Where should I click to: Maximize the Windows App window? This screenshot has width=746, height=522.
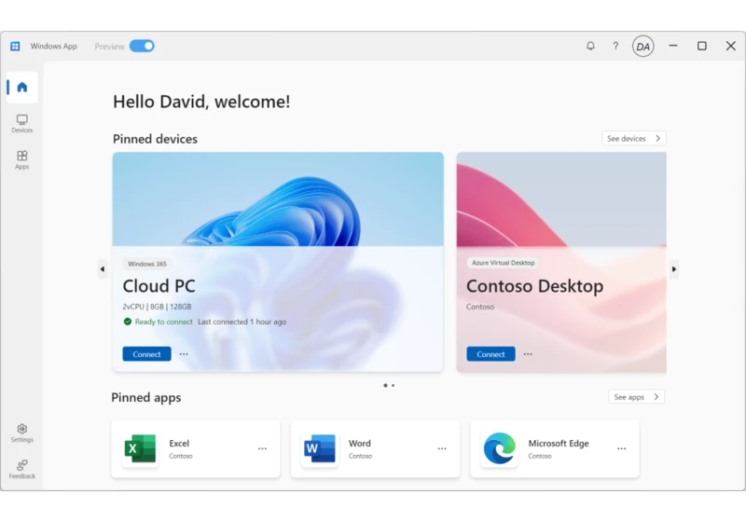point(702,46)
